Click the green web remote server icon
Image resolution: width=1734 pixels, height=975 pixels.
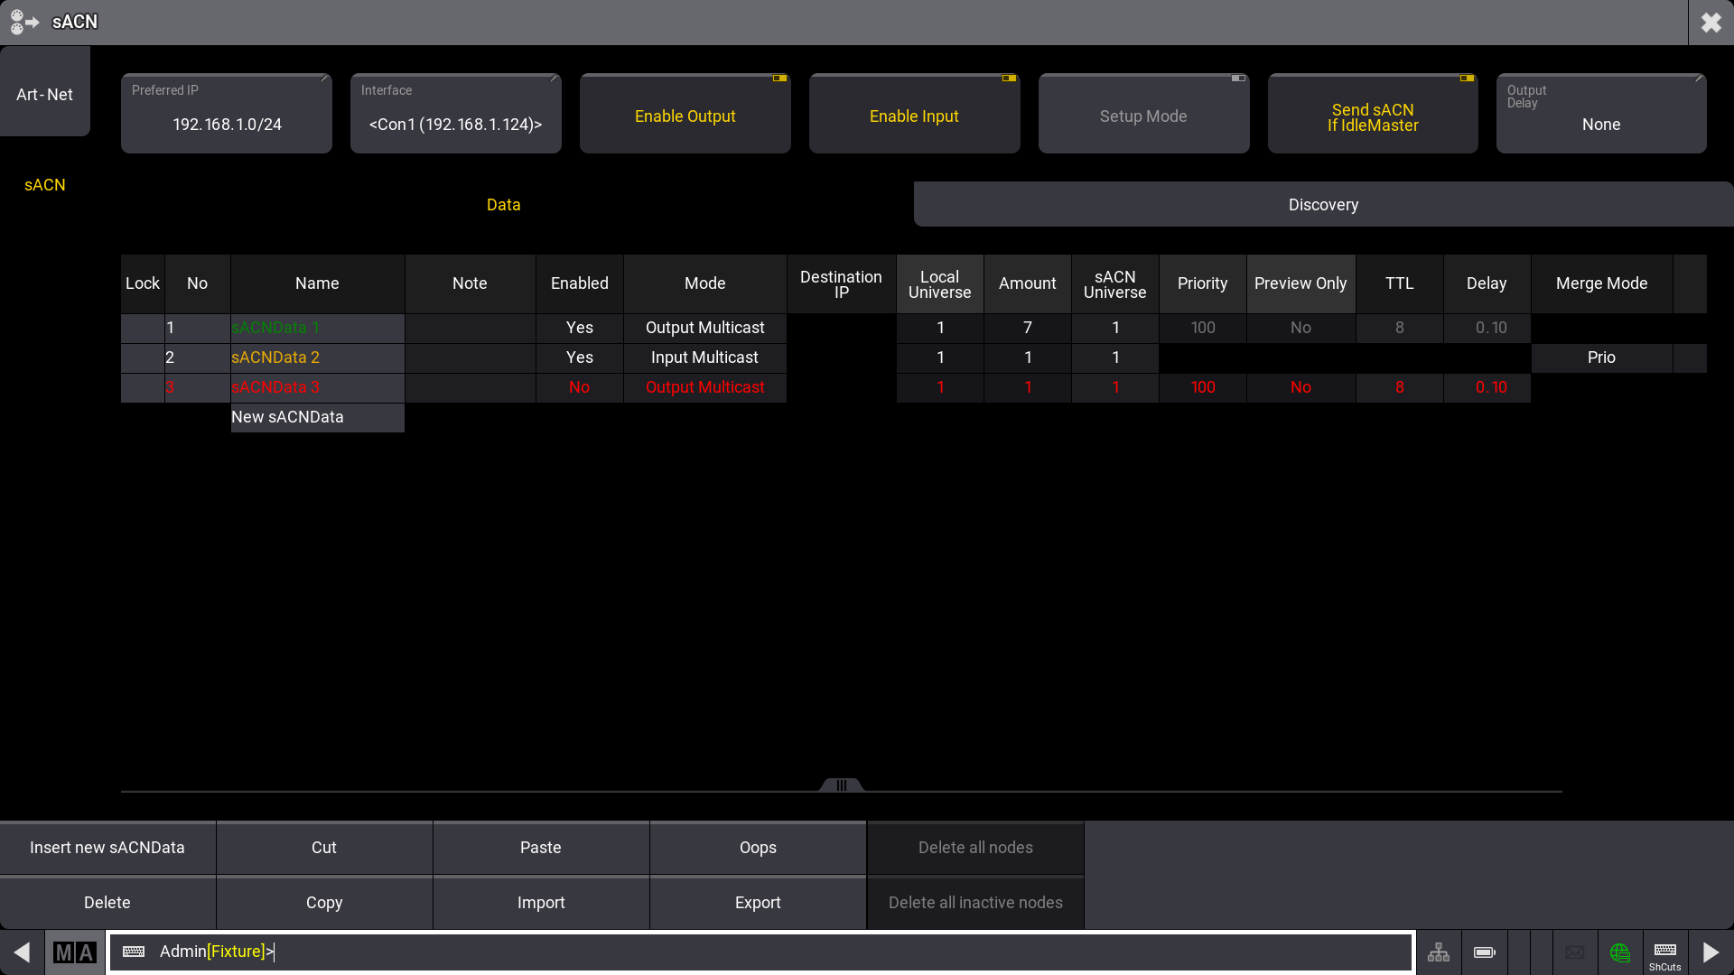pyautogui.click(x=1620, y=952)
